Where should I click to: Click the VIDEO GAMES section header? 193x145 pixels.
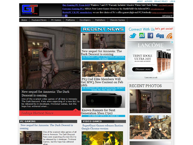[104, 121]
